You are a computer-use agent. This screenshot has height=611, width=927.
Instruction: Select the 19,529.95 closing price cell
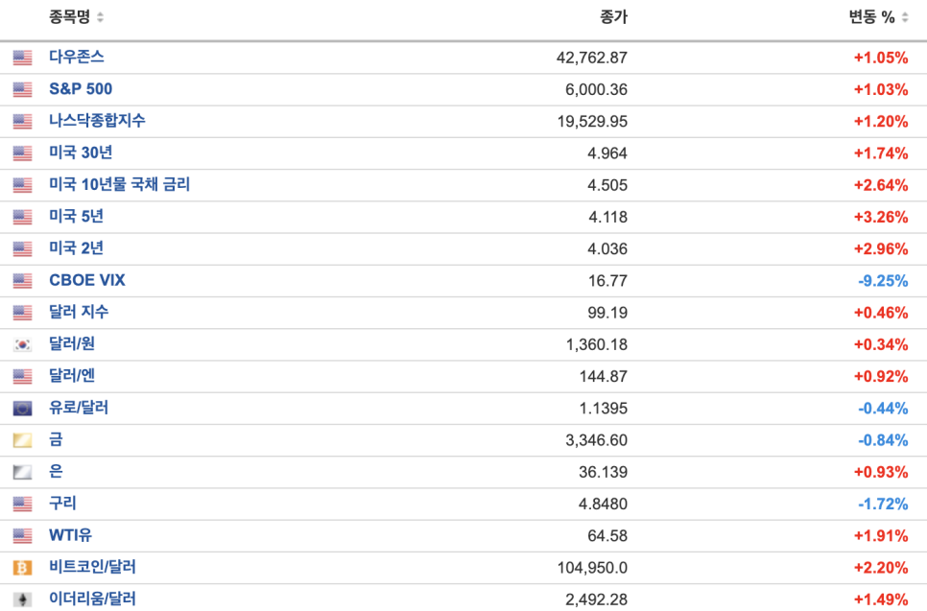pyautogui.click(x=592, y=122)
